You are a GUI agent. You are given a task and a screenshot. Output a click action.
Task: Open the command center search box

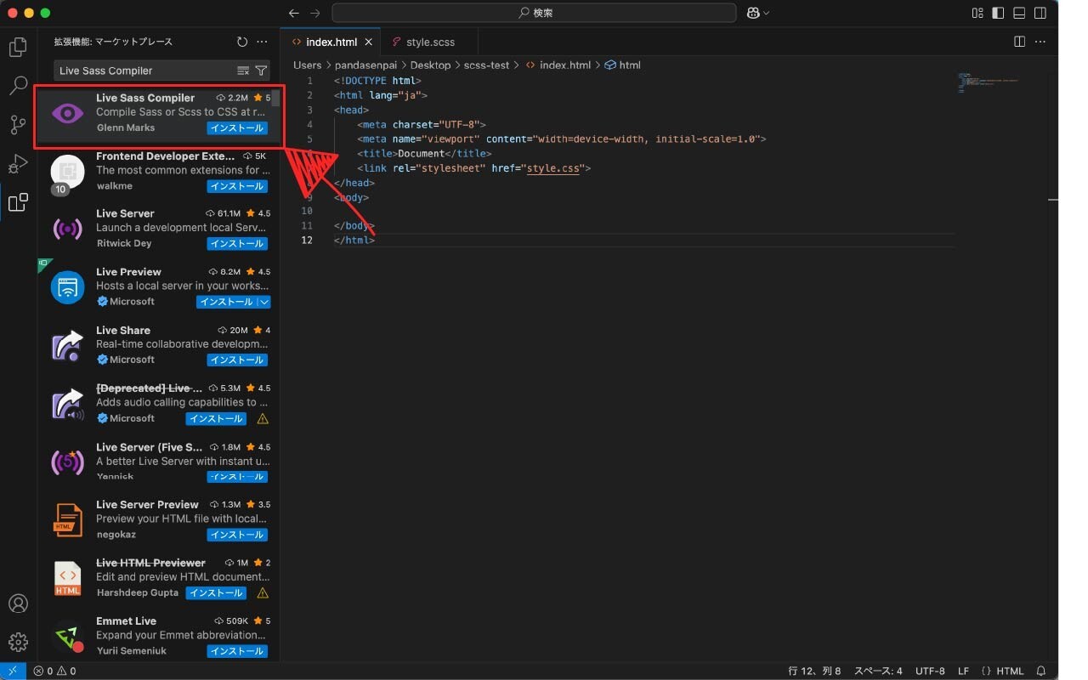click(534, 13)
